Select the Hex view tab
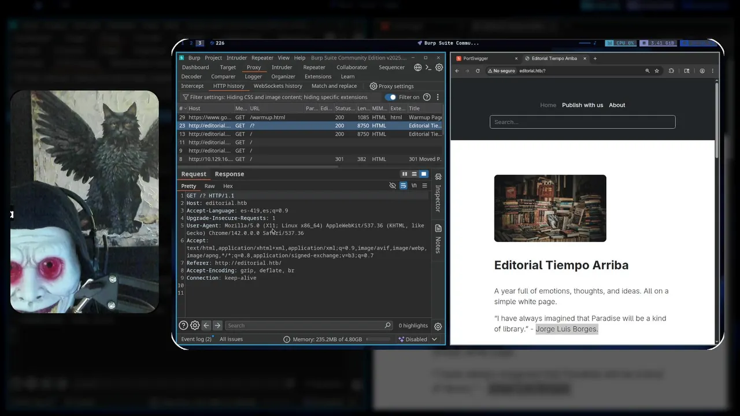Viewport: 740px width, 416px height. pos(228,186)
